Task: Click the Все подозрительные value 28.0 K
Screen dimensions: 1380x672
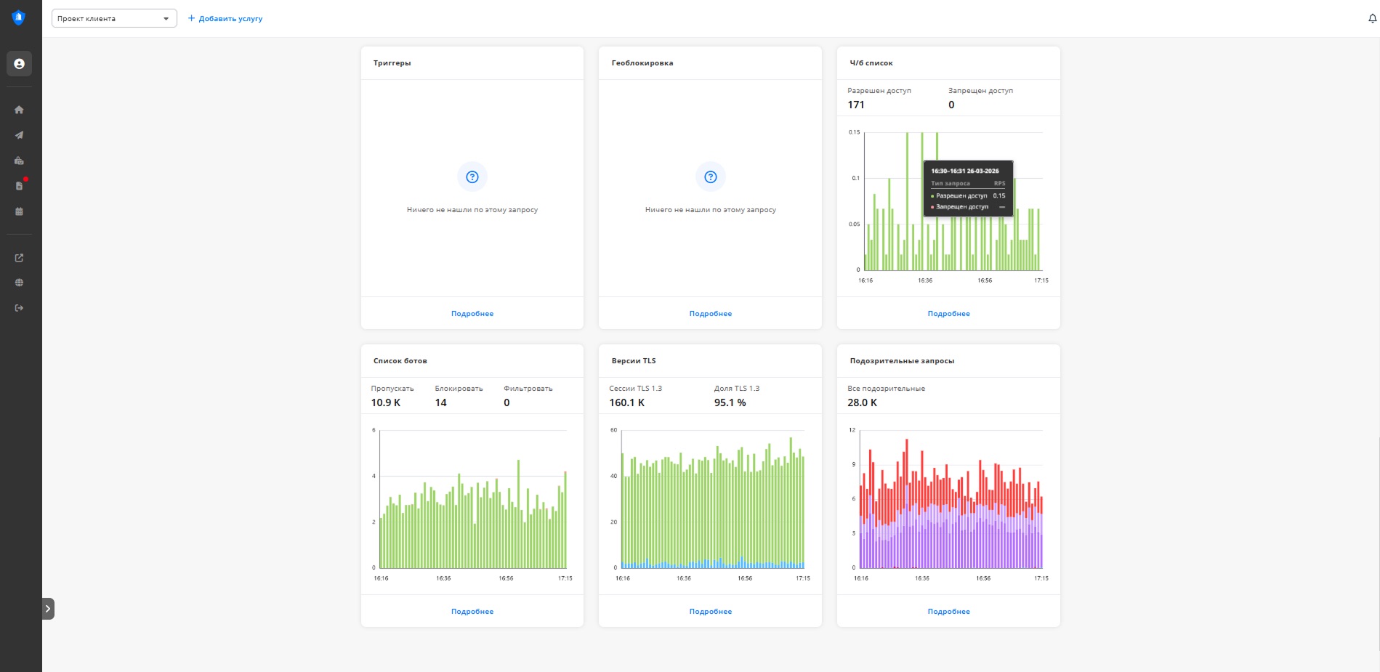Action: coord(863,402)
